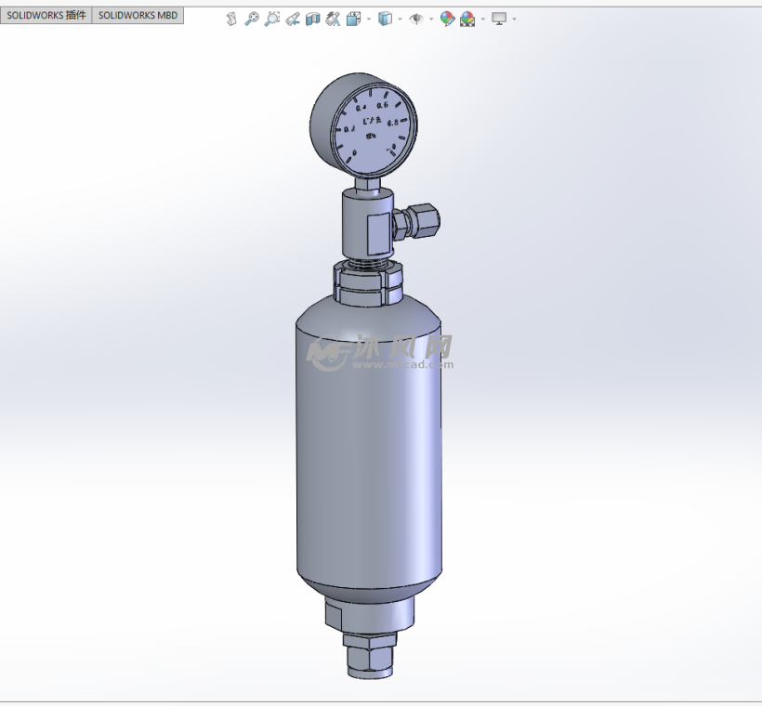Toggle the Hide/Show Items eye icon
Image resolution: width=762 pixels, height=706 pixels.
coord(415,19)
